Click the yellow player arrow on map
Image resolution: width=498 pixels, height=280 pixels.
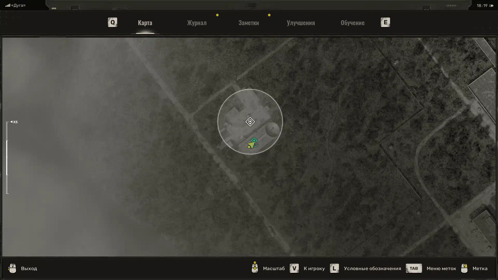coord(251,145)
